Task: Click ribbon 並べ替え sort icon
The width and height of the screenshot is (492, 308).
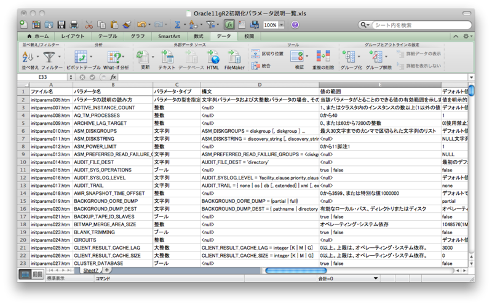Action: [x=28, y=57]
